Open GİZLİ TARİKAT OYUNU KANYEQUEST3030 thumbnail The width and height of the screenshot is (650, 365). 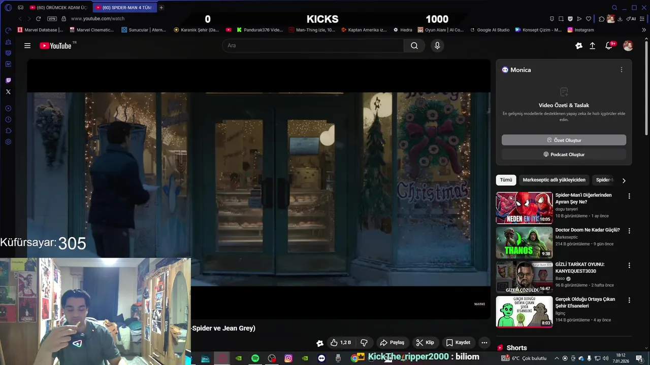pos(524,277)
